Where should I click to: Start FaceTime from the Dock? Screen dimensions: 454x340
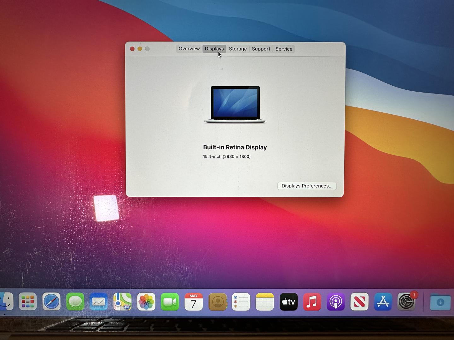(x=170, y=302)
